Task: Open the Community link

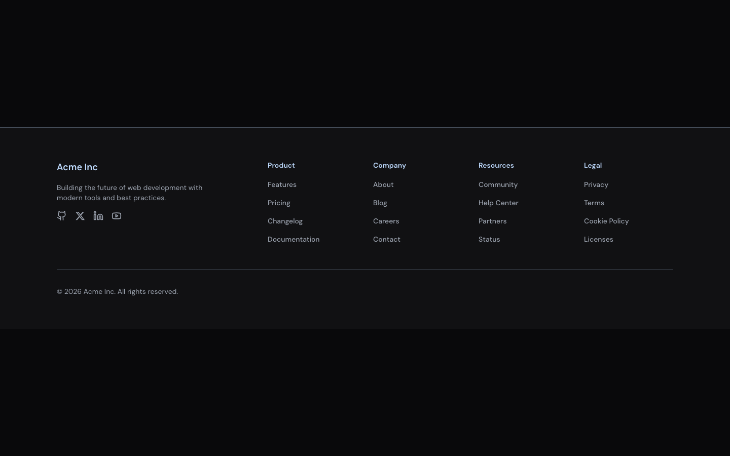Action: 498,184
